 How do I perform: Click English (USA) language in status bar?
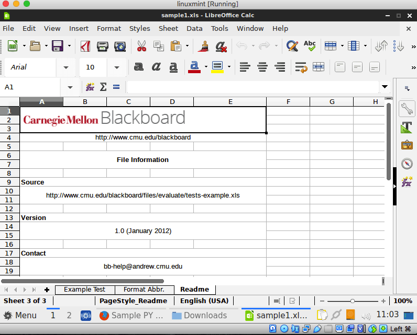tap(204, 301)
